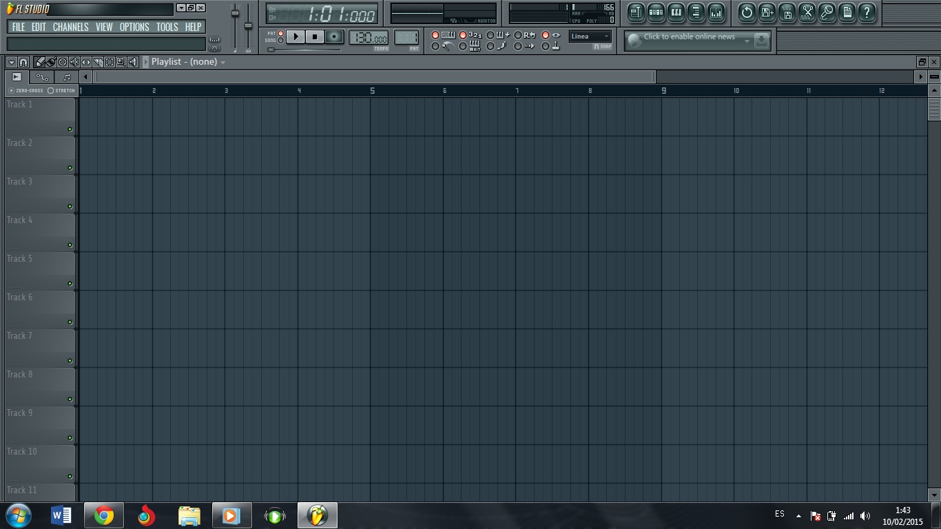Open the magnet snap menu in the Playlist
The image size is (941, 529).
(x=23, y=62)
